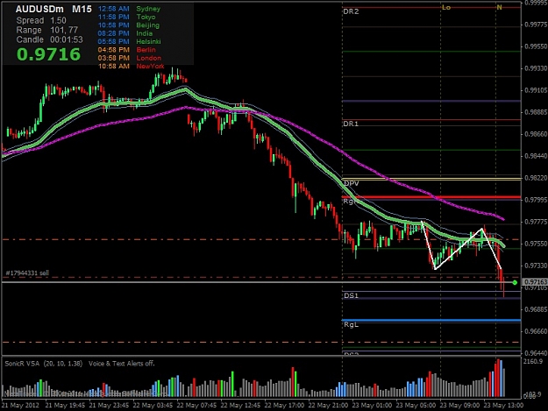Click the Lo session marker label
This screenshot has height=411, width=548.
pyautogui.click(x=446, y=7)
